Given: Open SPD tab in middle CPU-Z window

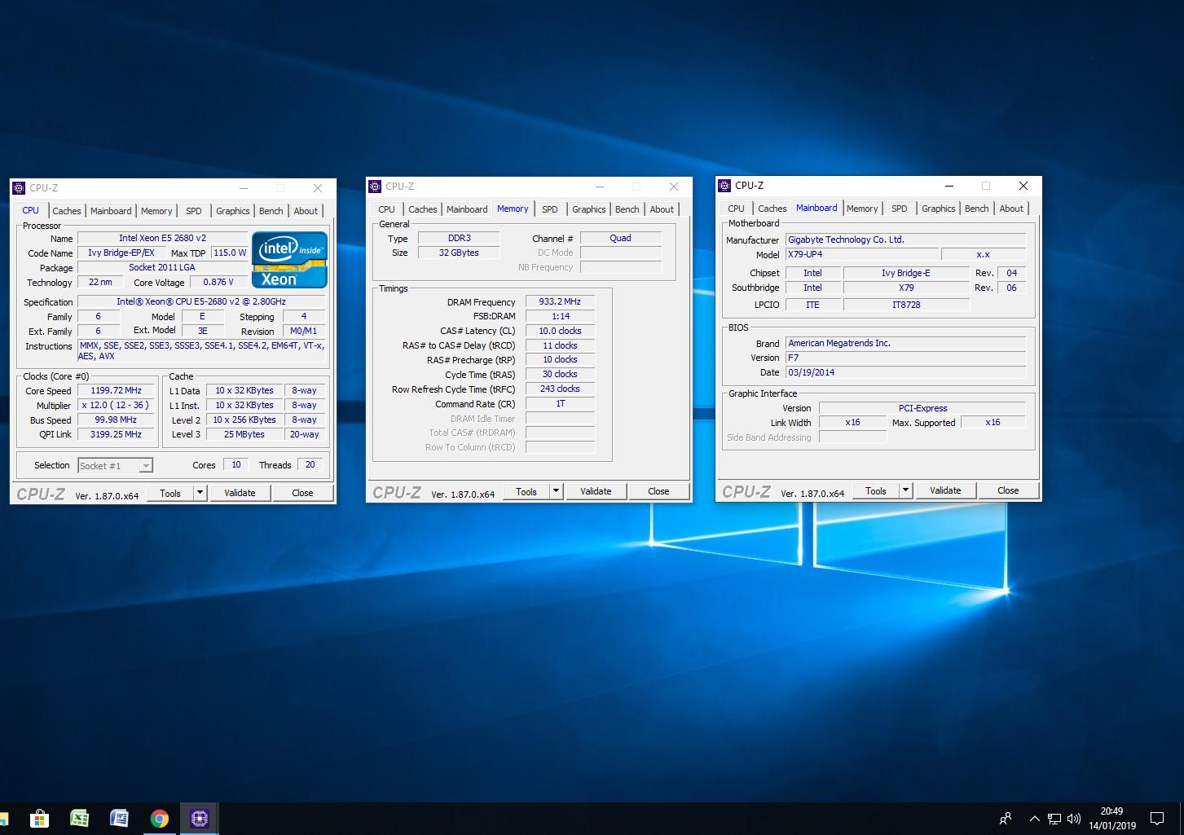Looking at the screenshot, I should point(550,209).
